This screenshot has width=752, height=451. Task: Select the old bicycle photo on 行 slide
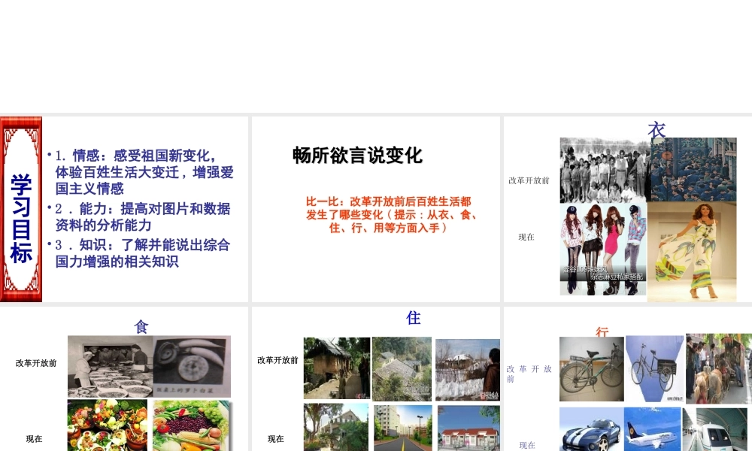click(x=592, y=369)
